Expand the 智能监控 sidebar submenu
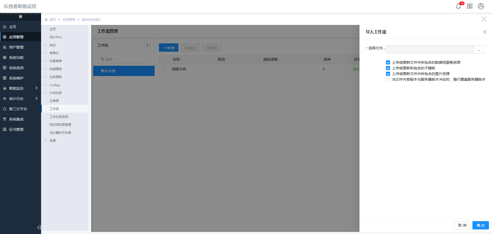 (36, 88)
